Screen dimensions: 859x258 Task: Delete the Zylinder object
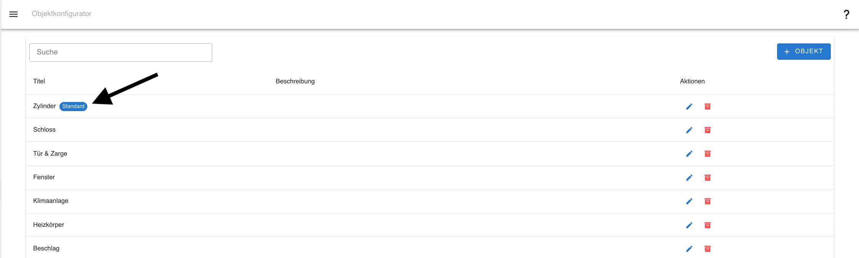pos(707,107)
